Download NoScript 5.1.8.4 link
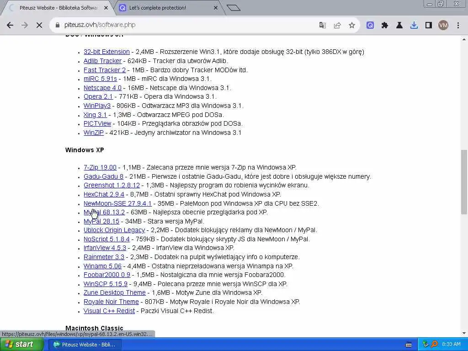Screen dimensions: 468x351 [106, 239]
